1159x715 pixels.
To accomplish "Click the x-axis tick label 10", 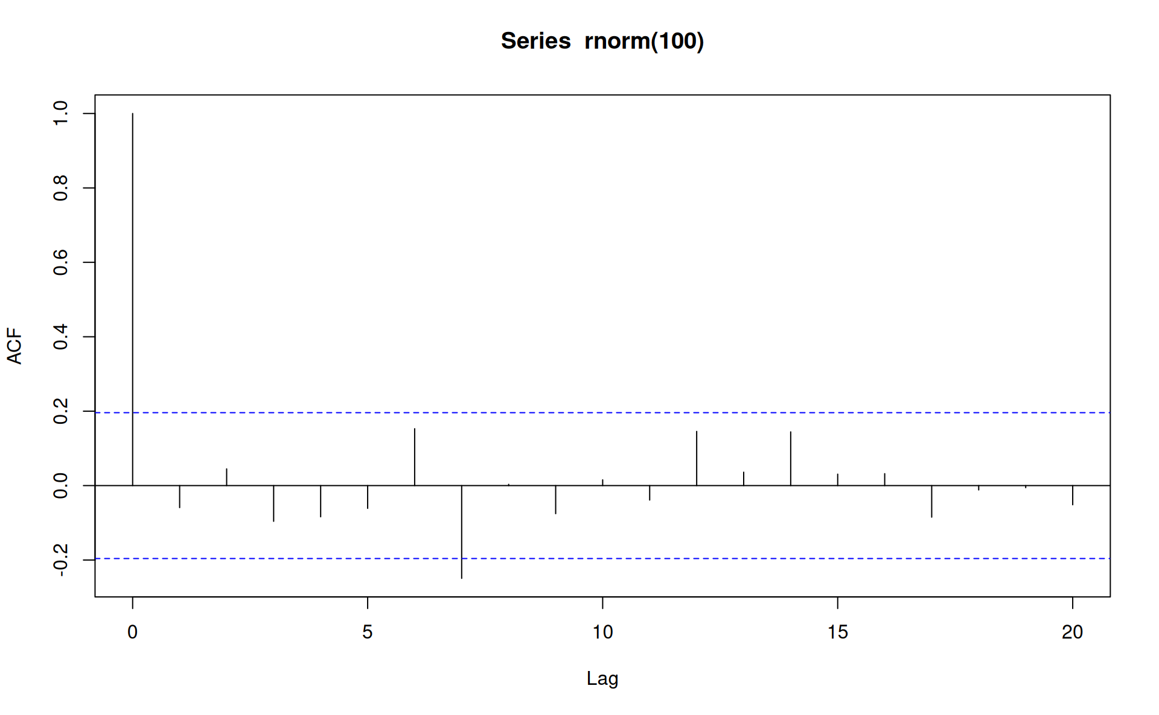I will pos(602,632).
